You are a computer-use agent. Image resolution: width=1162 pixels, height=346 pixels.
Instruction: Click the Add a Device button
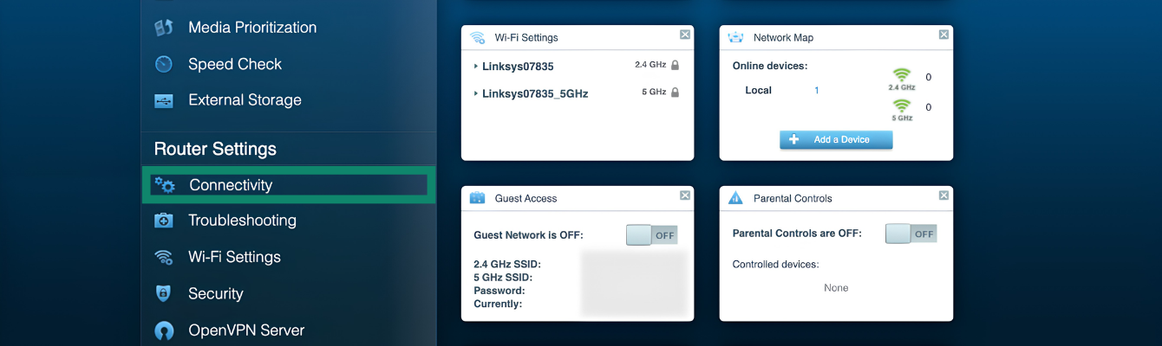point(836,139)
